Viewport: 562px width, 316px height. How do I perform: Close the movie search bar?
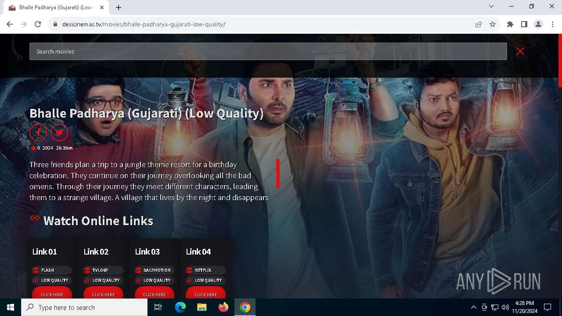coord(520,51)
